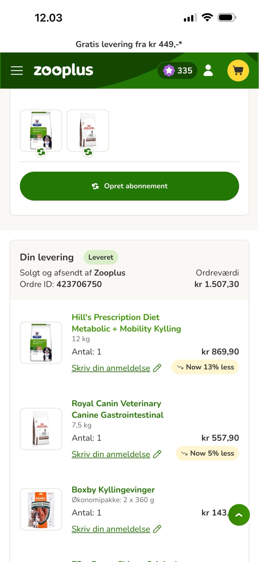Open Hill's Prescription Diet Metabolic product link
Image resolution: width=259 pixels, height=562 pixels.
pos(126,323)
